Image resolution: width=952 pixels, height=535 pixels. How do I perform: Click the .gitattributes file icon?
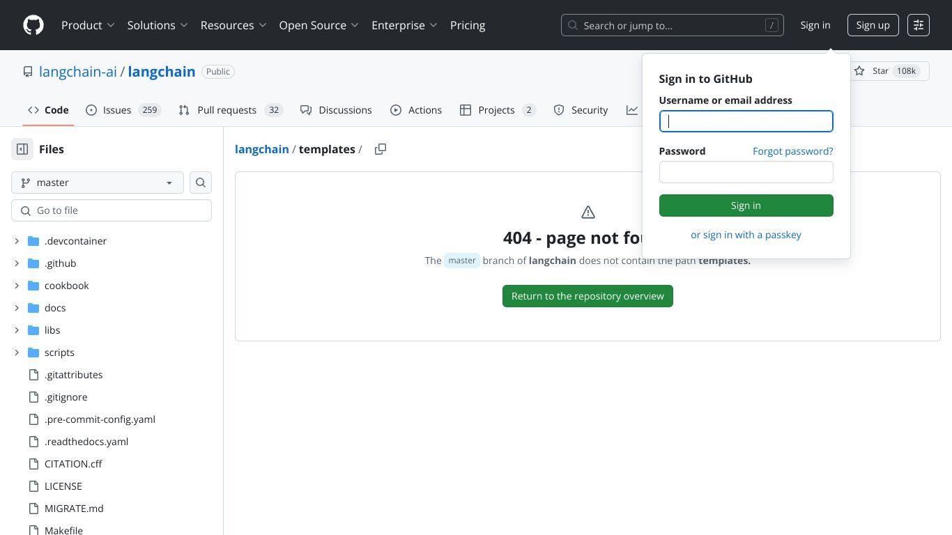pyautogui.click(x=33, y=375)
